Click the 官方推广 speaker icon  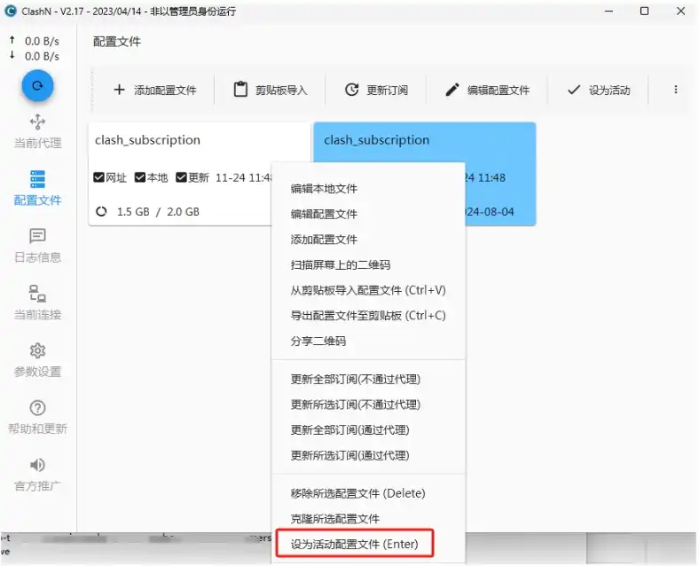tap(37, 474)
